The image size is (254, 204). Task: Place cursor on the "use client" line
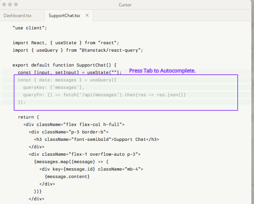30,28
